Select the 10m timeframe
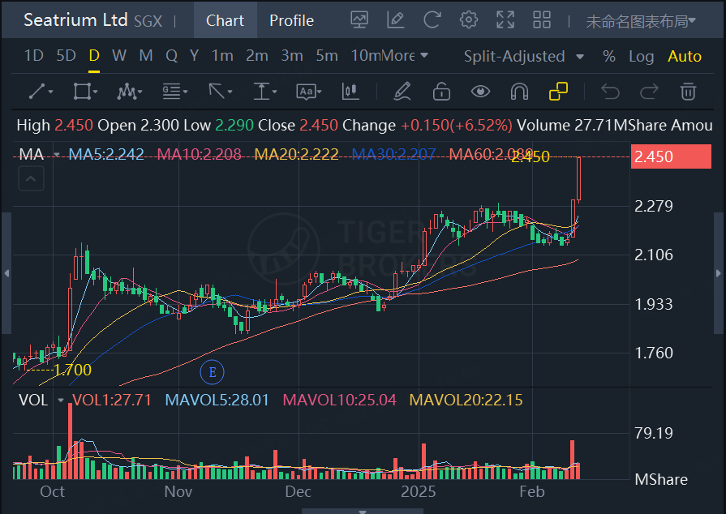The width and height of the screenshot is (726, 514). pyautogui.click(x=366, y=55)
